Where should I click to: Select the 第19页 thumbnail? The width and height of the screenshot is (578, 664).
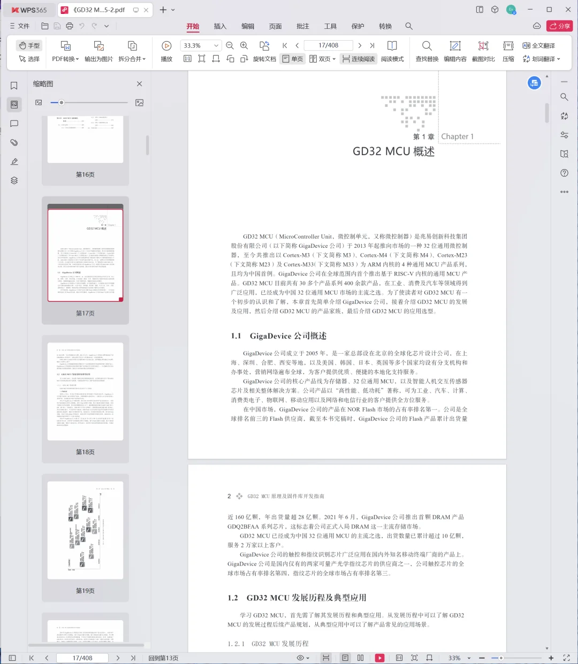(85, 537)
